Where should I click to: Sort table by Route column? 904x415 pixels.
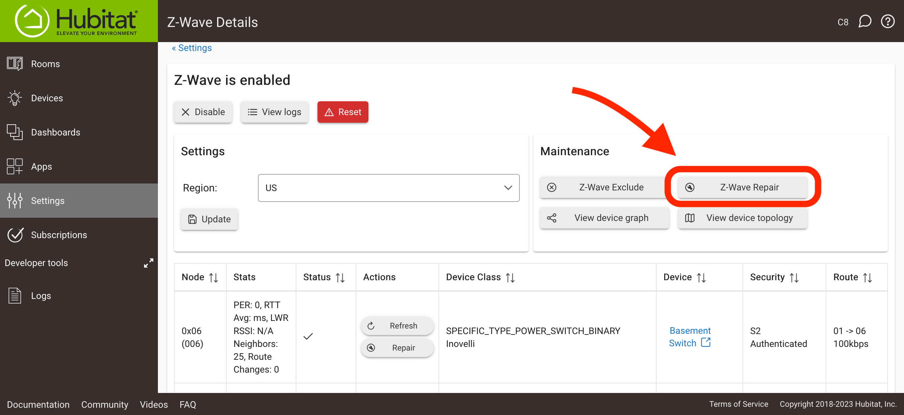click(x=867, y=278)
